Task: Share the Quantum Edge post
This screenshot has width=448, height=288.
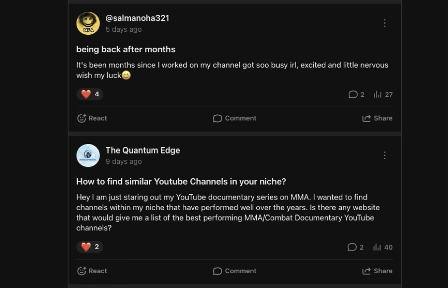Action: tap(377, 271)
